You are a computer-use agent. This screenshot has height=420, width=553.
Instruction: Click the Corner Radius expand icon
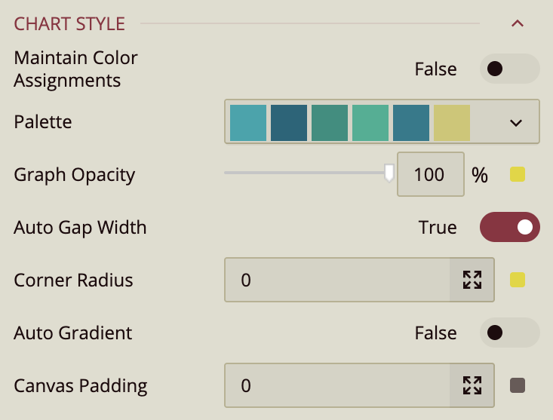[472, 281]
